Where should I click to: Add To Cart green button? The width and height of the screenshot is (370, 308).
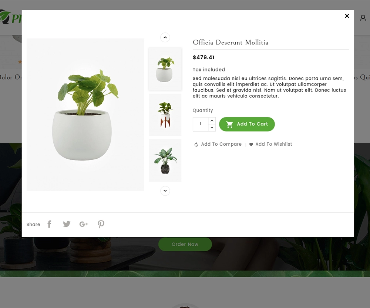click(247, 124)
